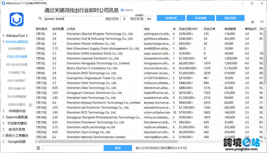Open the 功能用法 help icon

[x=122, y=10]
